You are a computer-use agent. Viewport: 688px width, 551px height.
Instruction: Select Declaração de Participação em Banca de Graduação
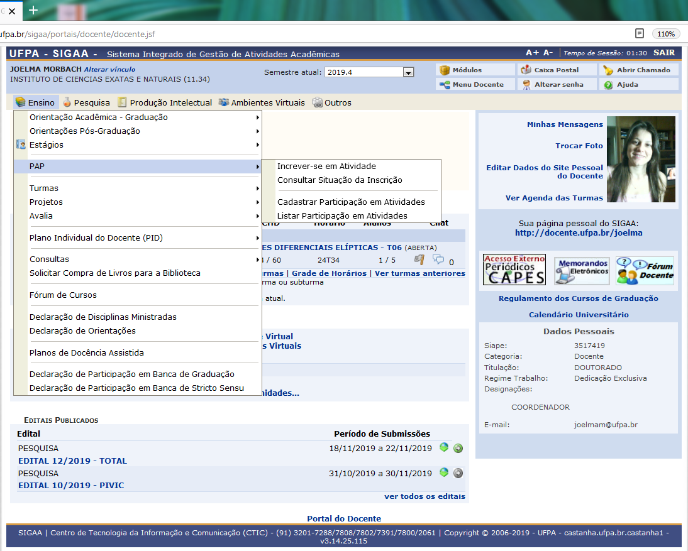click(131, 374)
